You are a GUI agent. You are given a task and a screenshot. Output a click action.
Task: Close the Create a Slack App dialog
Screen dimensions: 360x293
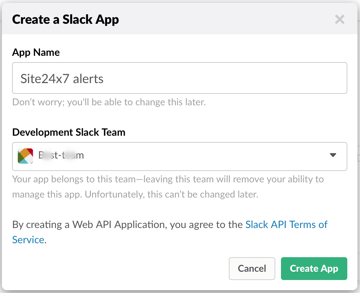(340, 19)
